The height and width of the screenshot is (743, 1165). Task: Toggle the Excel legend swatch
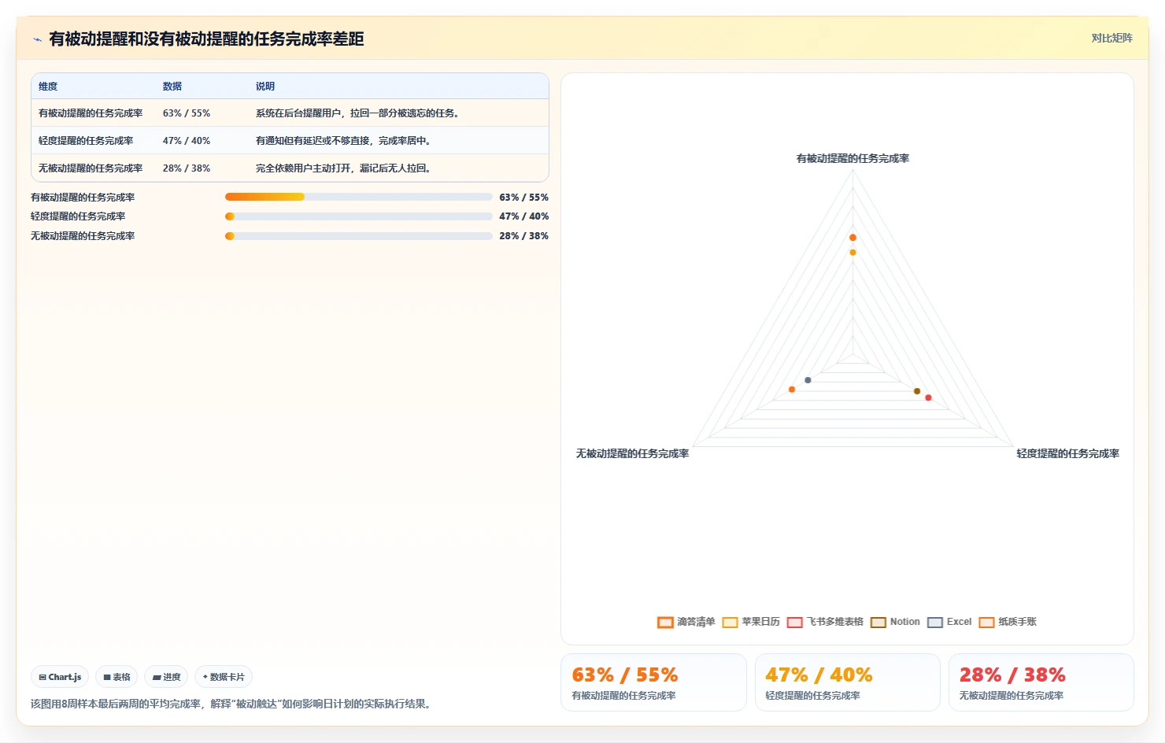[935, 622]
